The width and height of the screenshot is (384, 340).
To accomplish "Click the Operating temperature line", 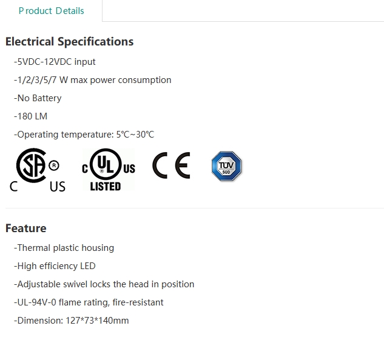I will tap(84, 135).
